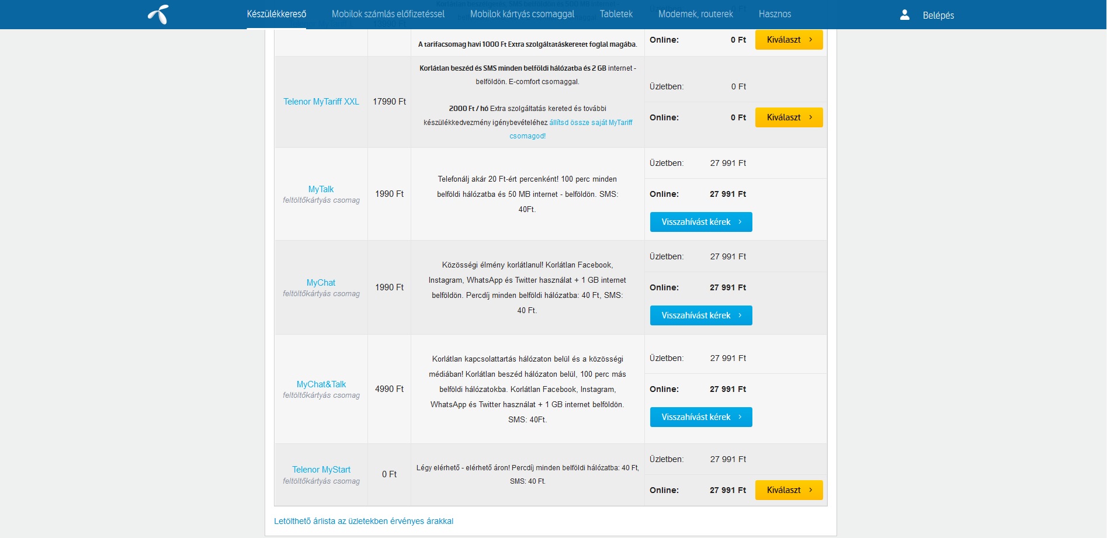The height and width of the screenshot is (538, 1107).
Task: Click MyChat&Talk description 'Korlátlan kapcsolattartás'
Action: coord(528,389)
